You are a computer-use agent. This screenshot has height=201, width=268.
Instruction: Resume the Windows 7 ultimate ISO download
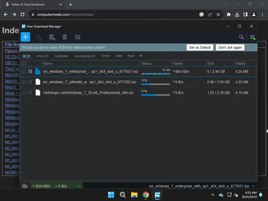[x=30, y=82]
